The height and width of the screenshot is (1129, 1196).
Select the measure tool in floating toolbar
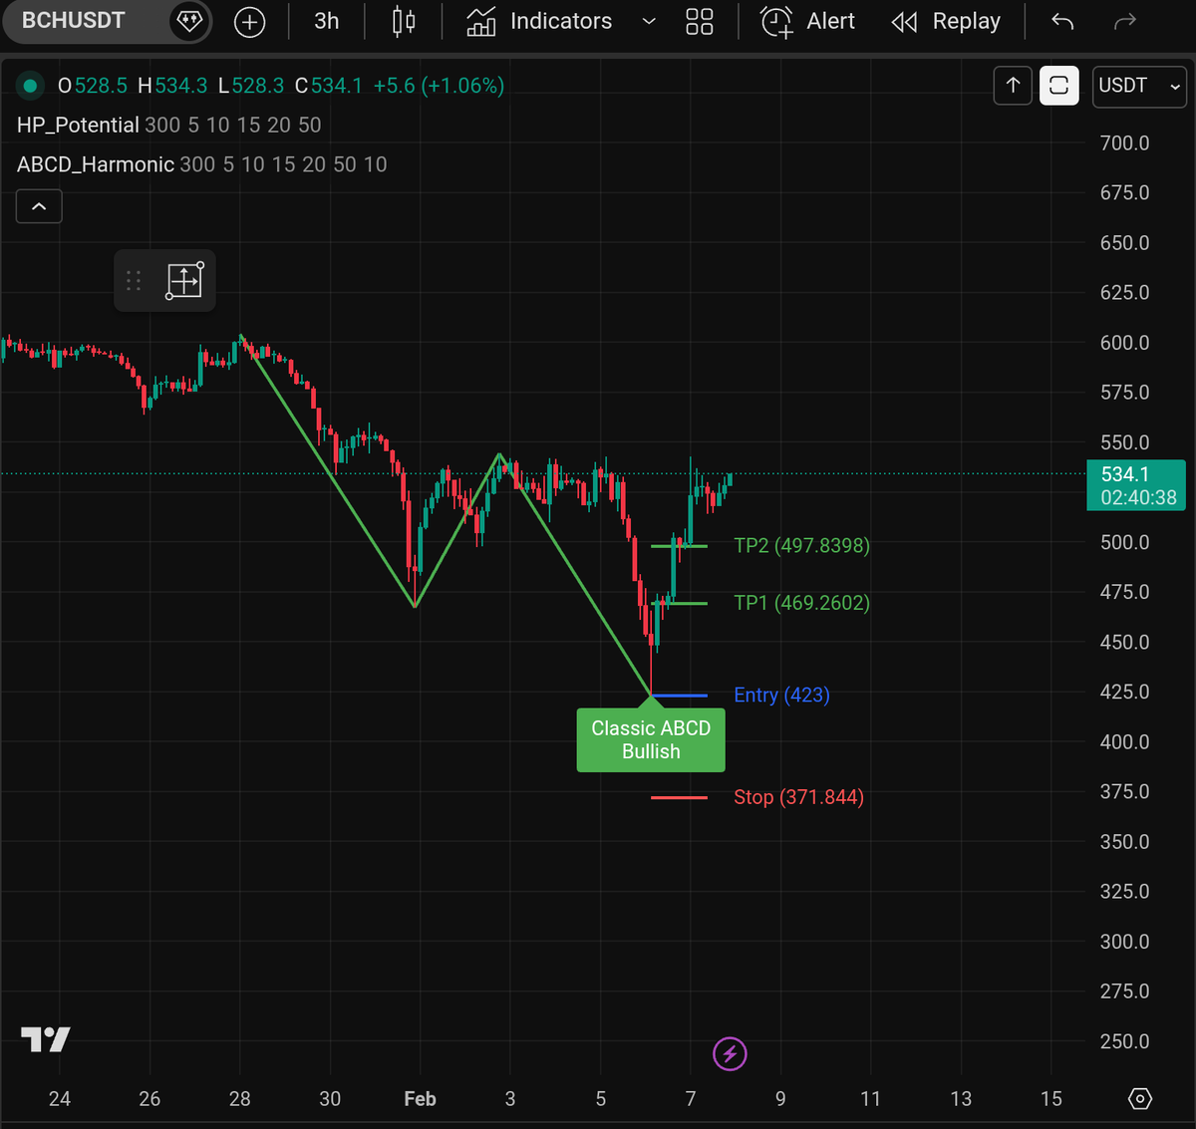(184, 281)
